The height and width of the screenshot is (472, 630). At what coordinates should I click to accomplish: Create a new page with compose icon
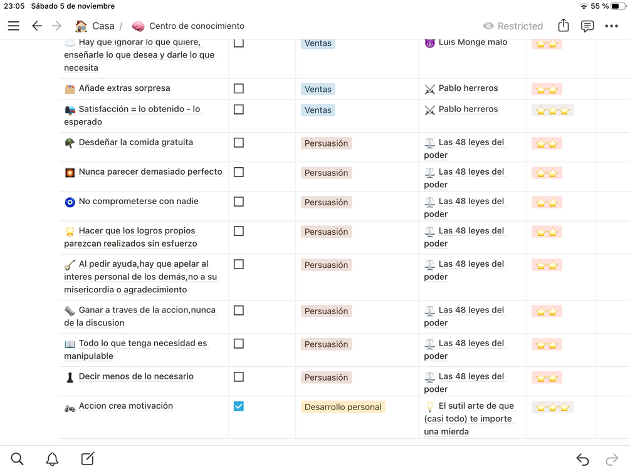88,459
